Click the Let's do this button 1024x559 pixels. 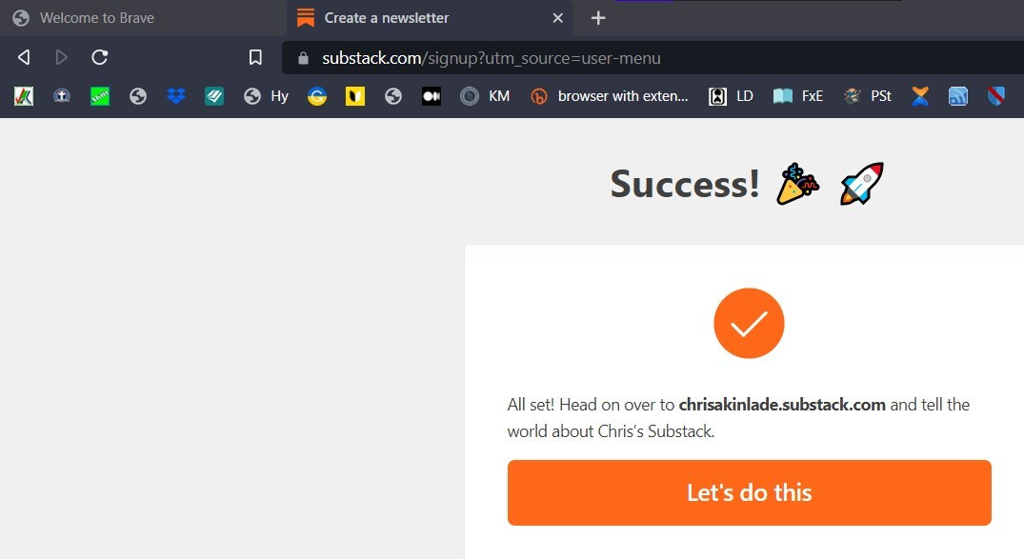coord(749,492)
